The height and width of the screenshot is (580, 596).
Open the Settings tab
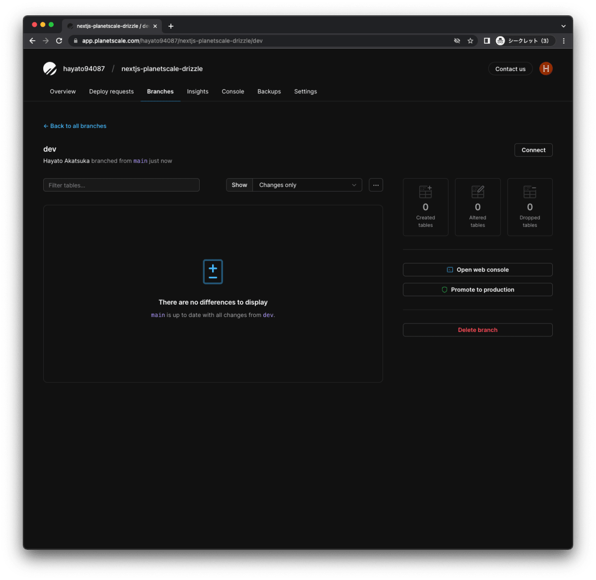(x=305, y=91)
